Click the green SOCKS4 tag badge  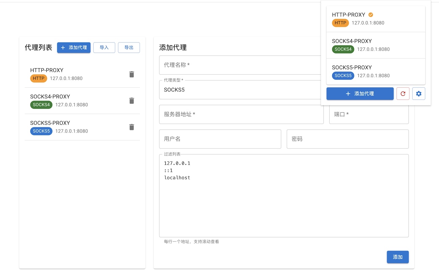[41, 105]
